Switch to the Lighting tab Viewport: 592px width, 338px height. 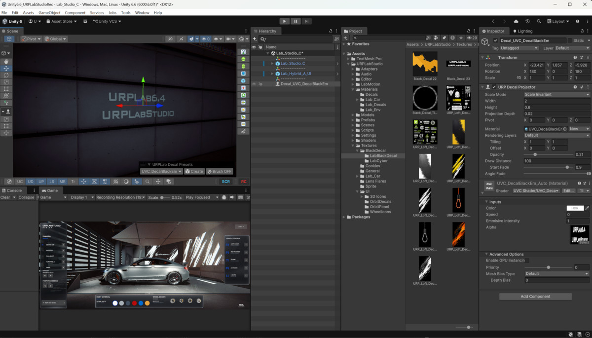(523, 31)
